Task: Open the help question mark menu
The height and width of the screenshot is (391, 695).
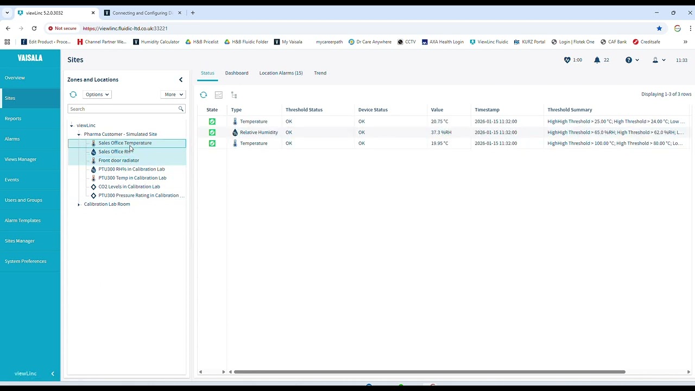Action: pyautogui.click(x=632, y=60)
